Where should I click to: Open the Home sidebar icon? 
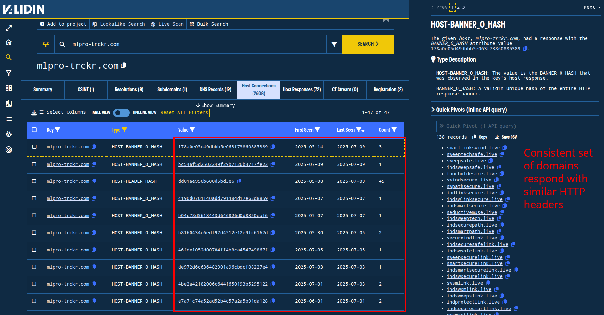tap(9, 42)
